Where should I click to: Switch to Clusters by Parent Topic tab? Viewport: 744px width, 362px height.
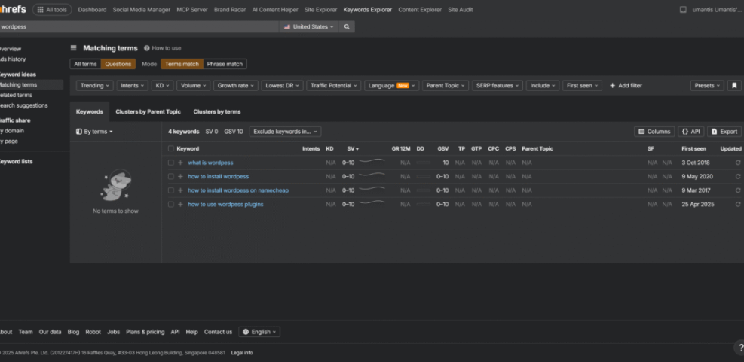[148, 112]
